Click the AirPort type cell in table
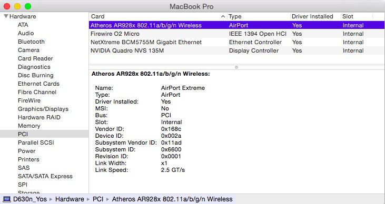This screenshot has height=204, width=385. click(239, 25)
